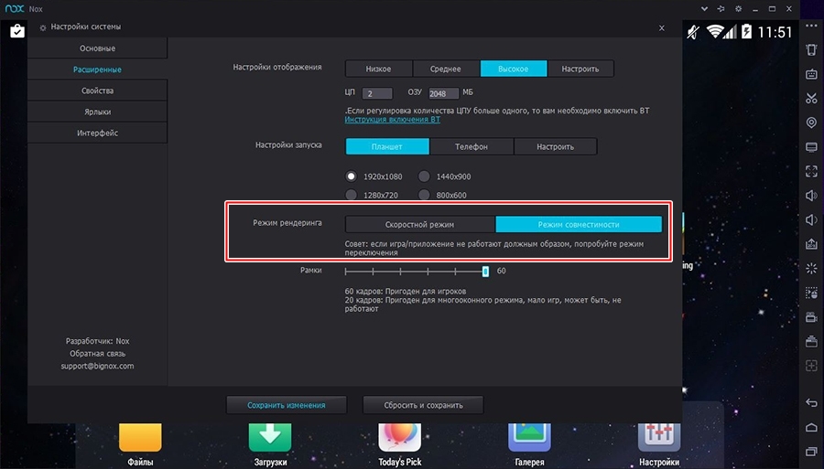Click inside the ОЗУ memory field

point(443,93)
